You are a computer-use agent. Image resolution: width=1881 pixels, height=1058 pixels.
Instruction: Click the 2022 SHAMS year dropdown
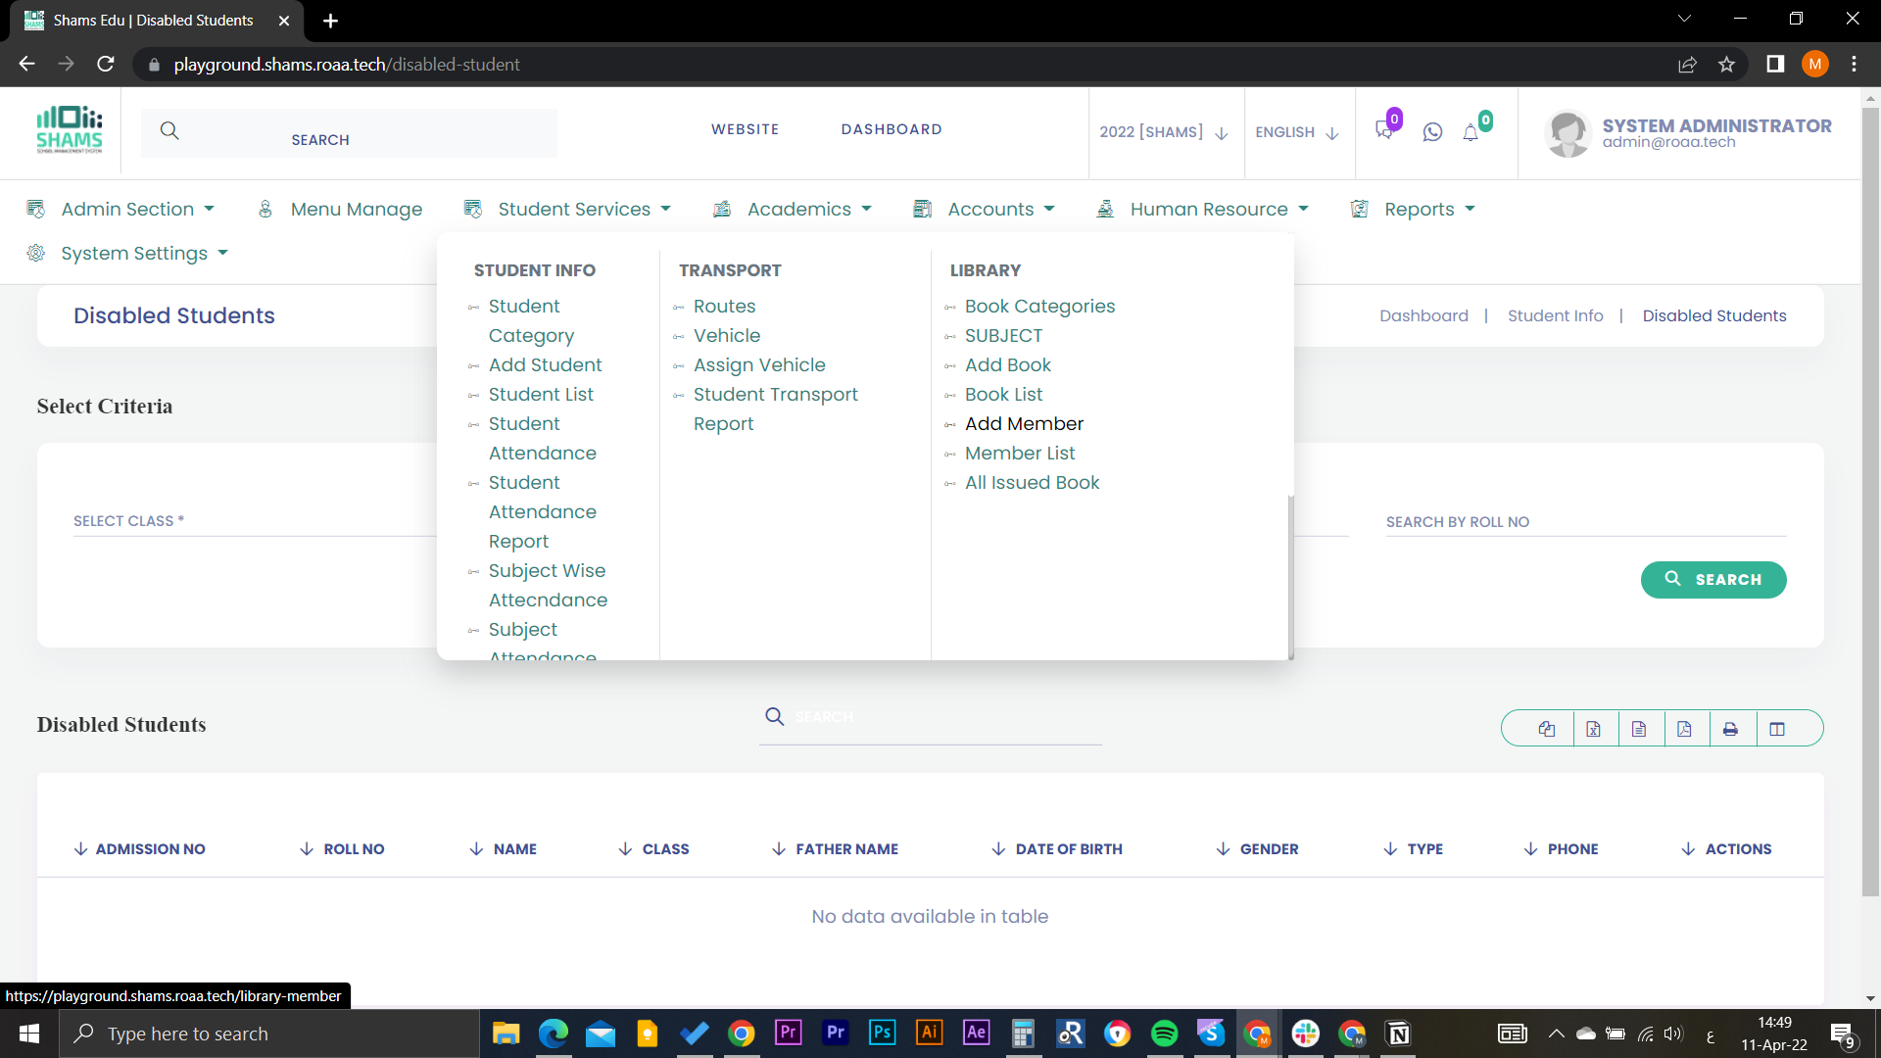tap(1161, 130)
